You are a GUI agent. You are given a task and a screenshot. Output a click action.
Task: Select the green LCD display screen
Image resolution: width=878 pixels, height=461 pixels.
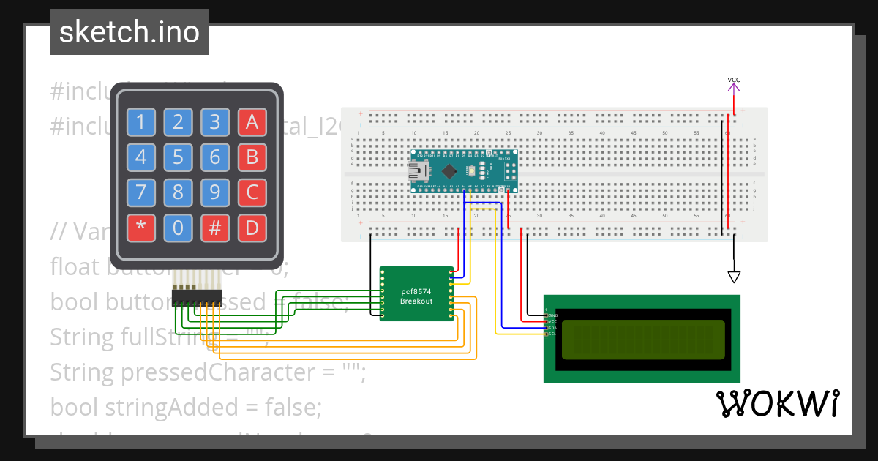pos(642,339)
